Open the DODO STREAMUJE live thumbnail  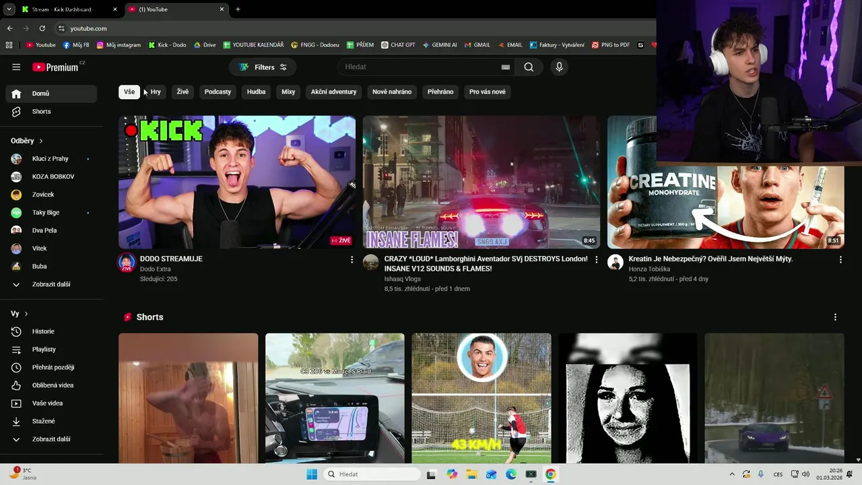237,182
